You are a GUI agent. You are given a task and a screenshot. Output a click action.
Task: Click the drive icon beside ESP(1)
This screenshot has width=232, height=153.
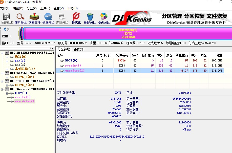[x=12, y=61]
